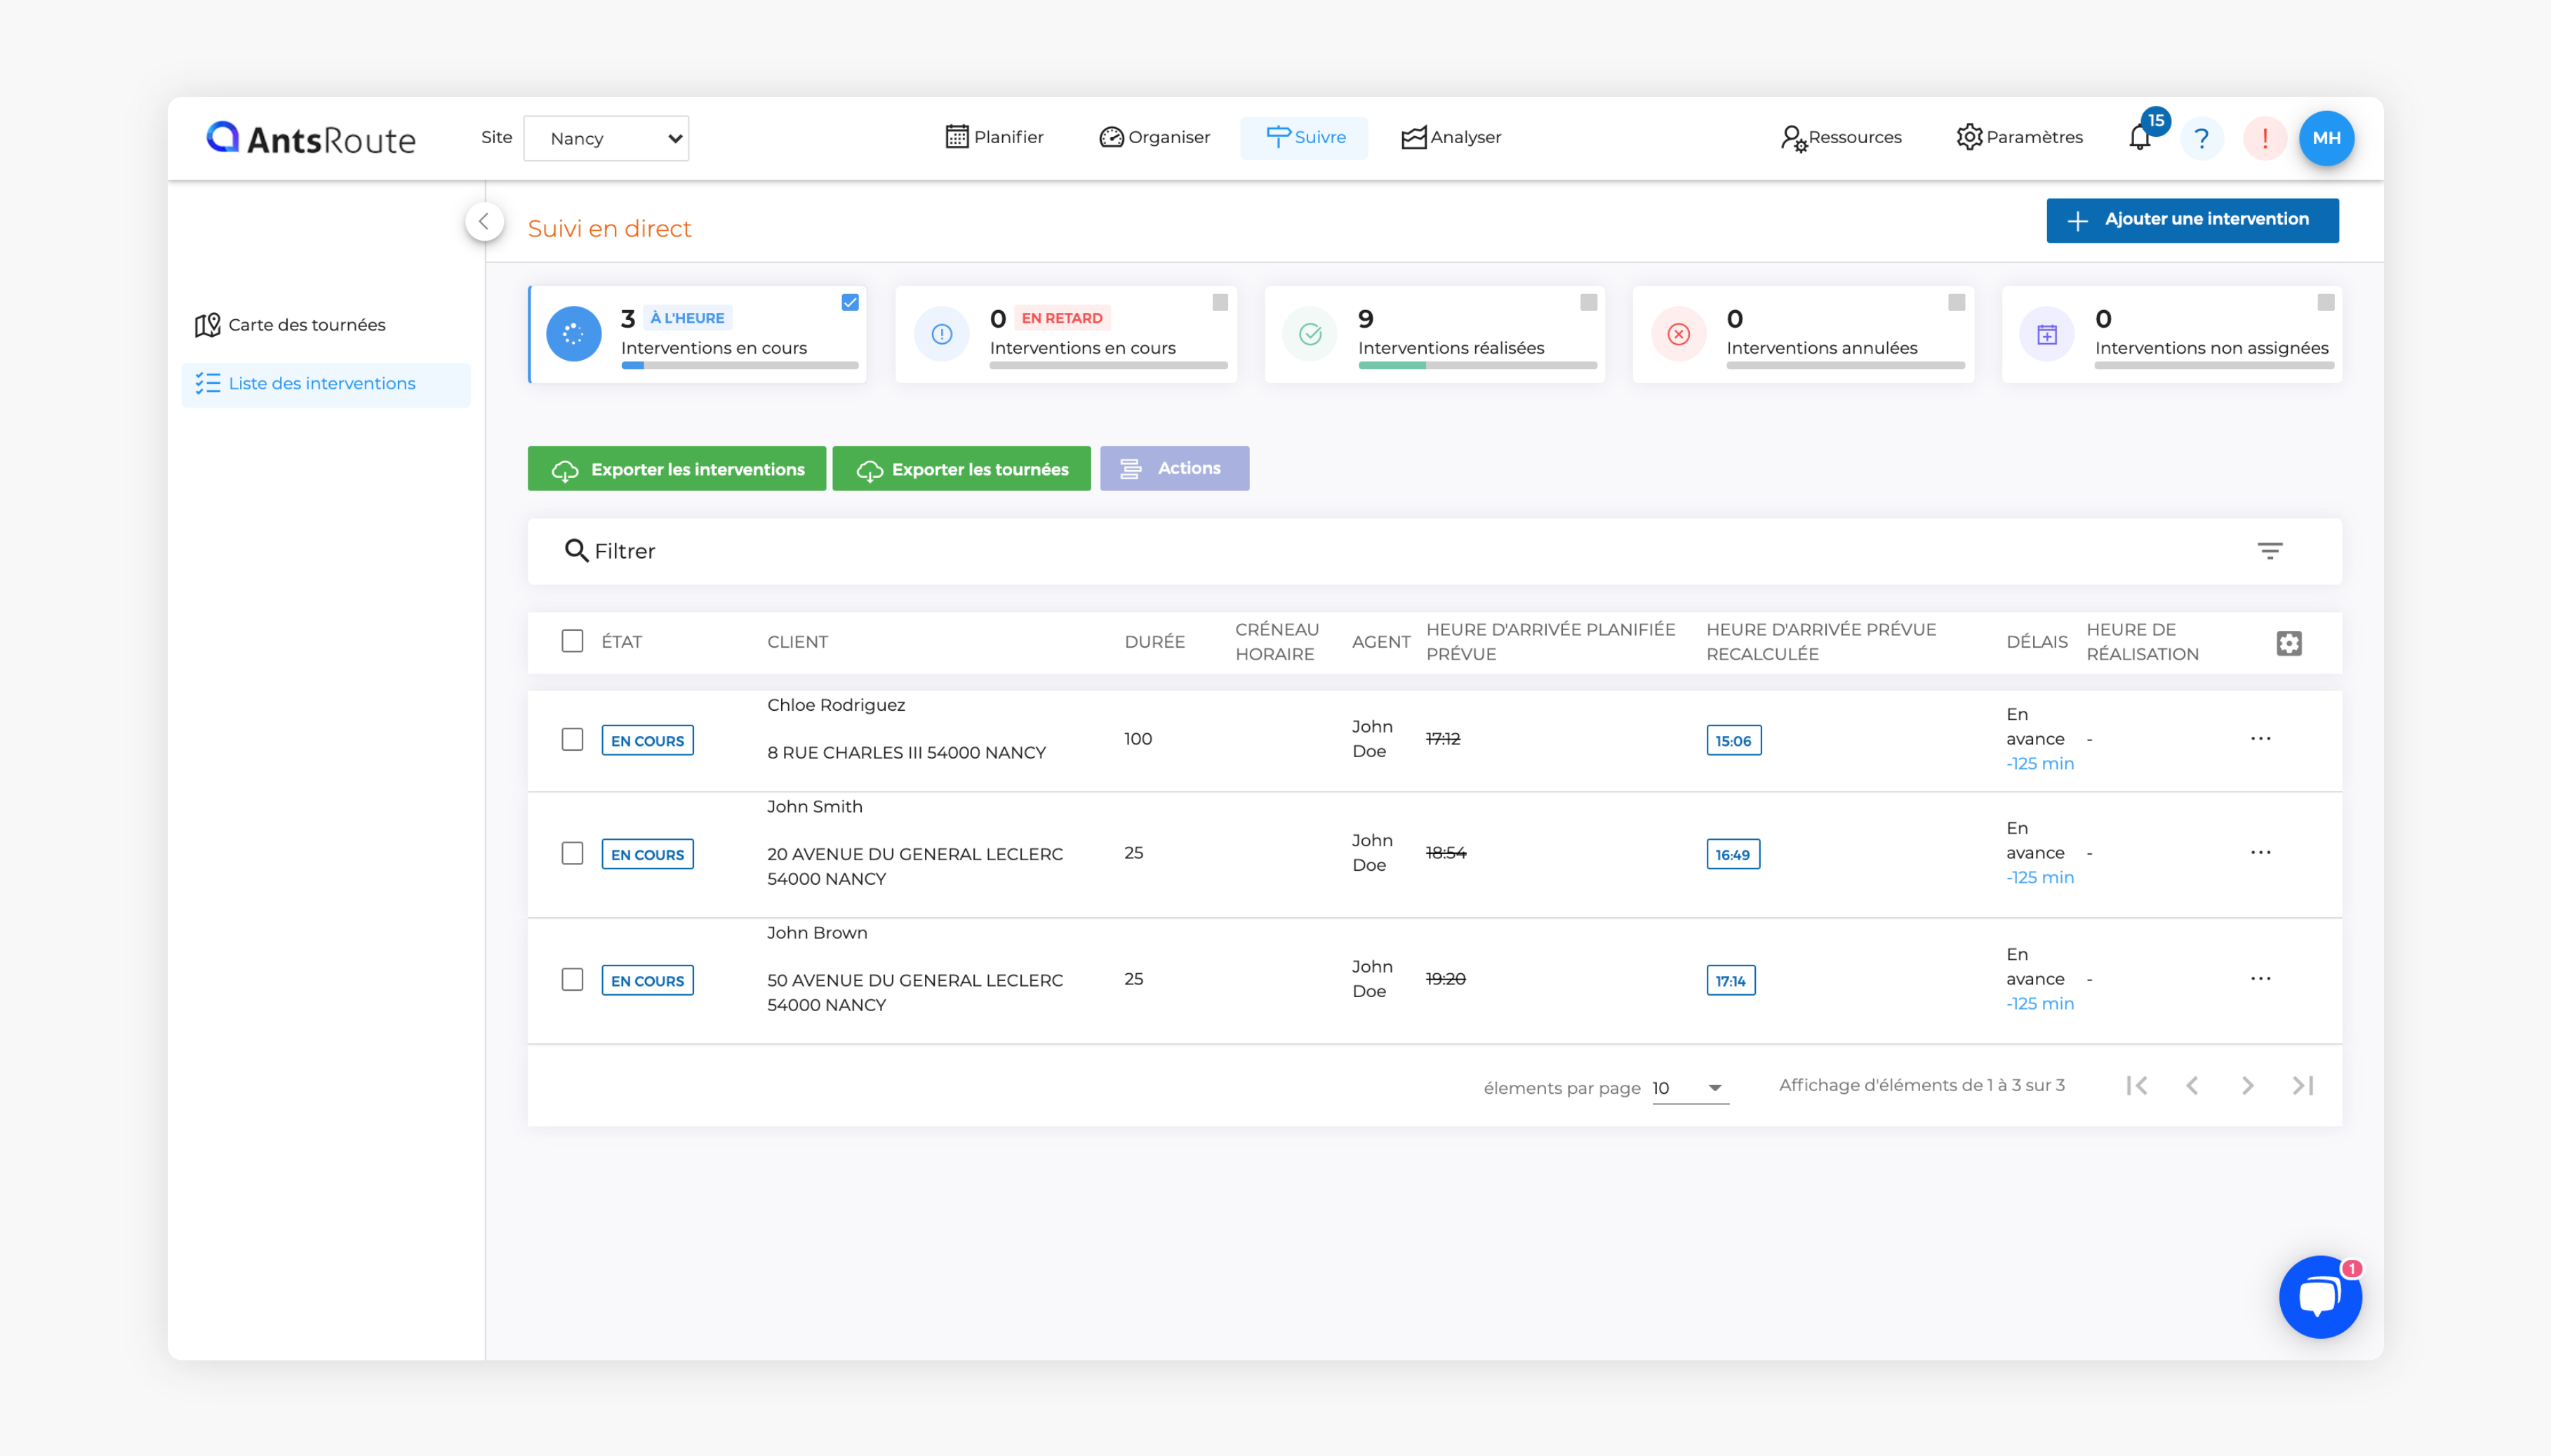The height and width of the screenshot is (1456, 2551).
Task: Open the notifications bell icon
Action: (2140, 137)
